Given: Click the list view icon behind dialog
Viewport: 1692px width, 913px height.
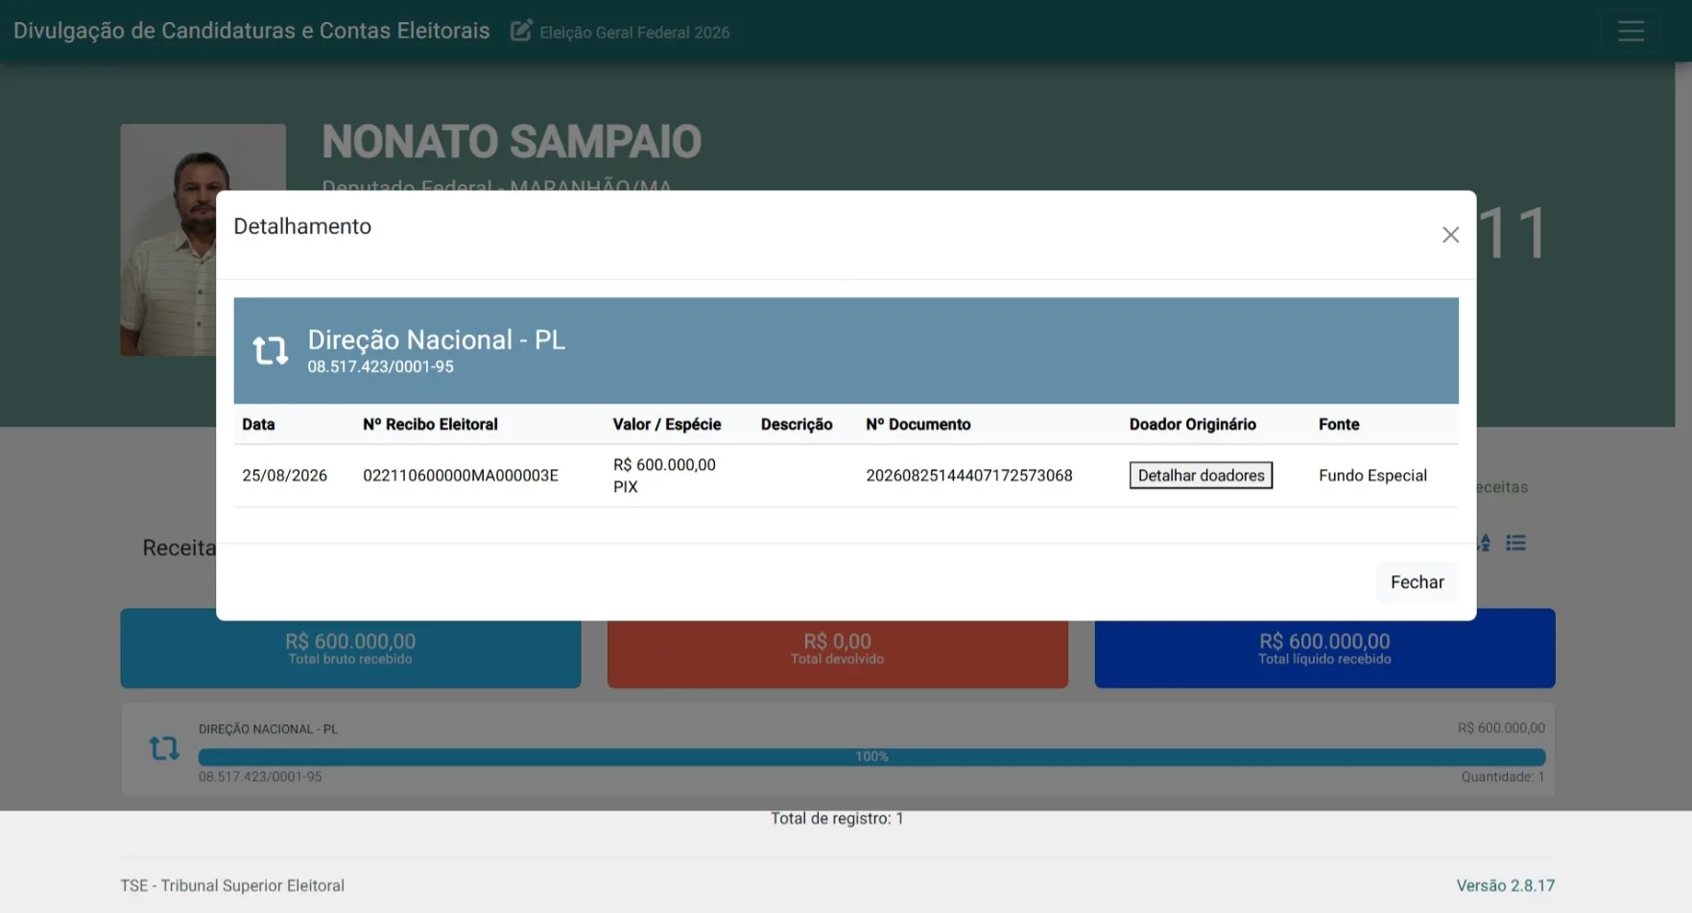Looking at the screenshot, I should [x=1516, y=543].
